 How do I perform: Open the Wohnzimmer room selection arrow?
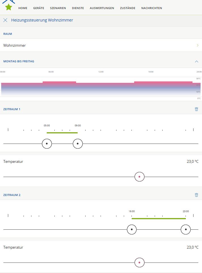click(197, 45)
